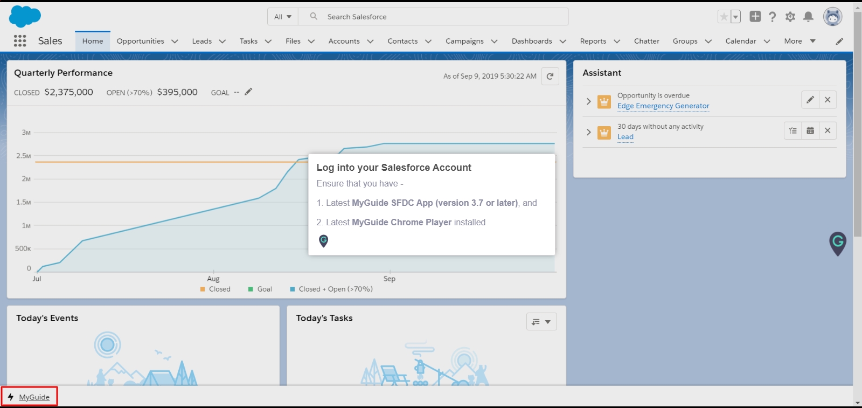Viewport: 862px width, 408px height.
Task: Open the user profile avatar
Action: pos(833,17)
